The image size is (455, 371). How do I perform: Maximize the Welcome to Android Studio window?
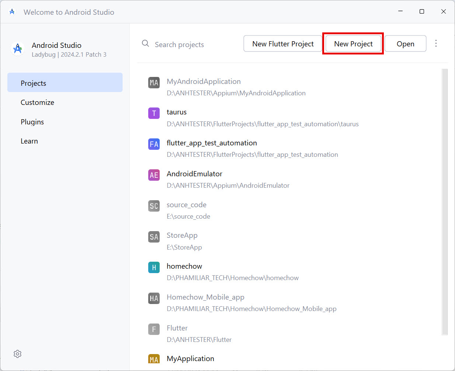pyautogui.click(x=422, y=11)
